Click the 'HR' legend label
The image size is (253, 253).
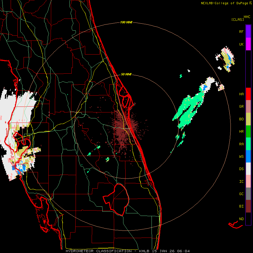241,132
